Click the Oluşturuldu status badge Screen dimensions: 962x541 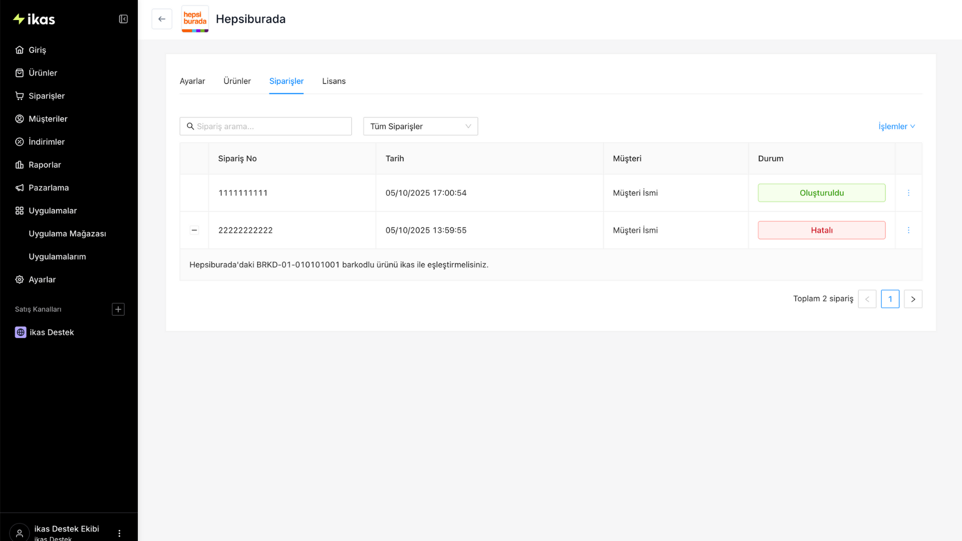822,193
